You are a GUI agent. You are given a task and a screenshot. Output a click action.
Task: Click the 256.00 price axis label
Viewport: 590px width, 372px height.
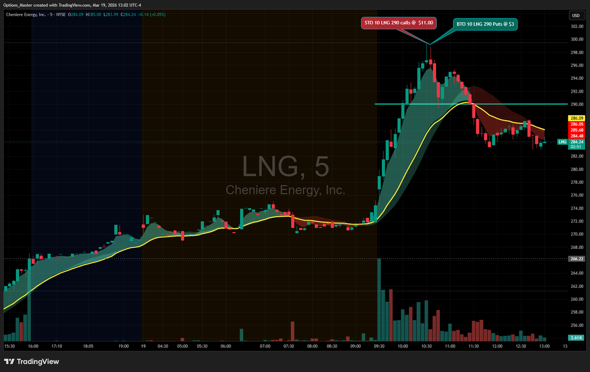pyautogui.click(x=577, y=325)
